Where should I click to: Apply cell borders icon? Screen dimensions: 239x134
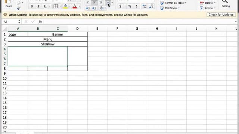pos(56,6)
